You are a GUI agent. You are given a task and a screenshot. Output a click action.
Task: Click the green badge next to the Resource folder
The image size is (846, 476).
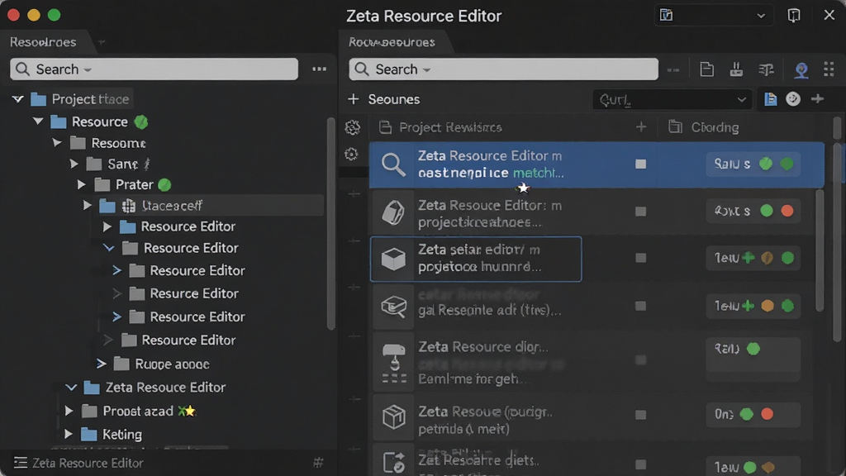pos(140,122)
